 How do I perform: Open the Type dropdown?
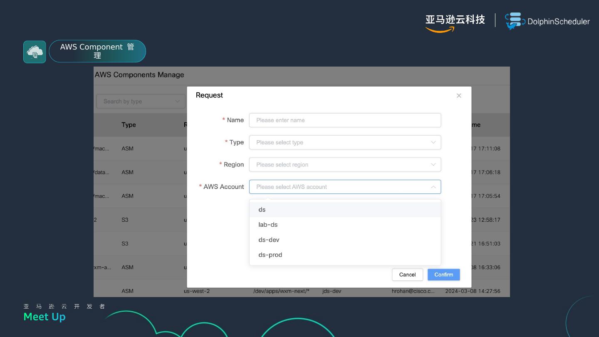[x=345, y=142]
